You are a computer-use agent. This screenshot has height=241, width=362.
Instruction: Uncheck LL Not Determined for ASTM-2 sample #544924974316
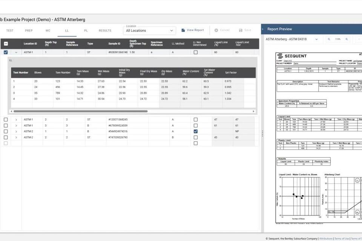pyautogui.click(x=196, y=131)
